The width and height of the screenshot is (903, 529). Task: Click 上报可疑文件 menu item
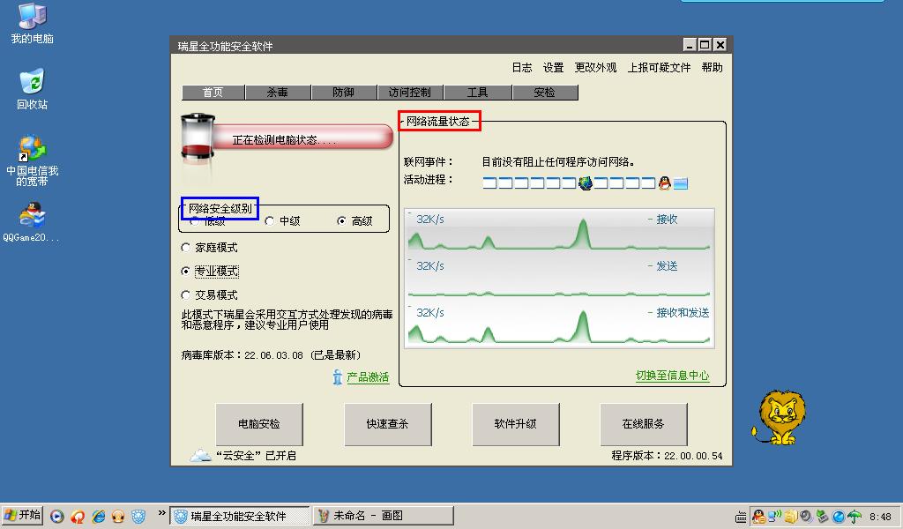(x=660, y=68)
